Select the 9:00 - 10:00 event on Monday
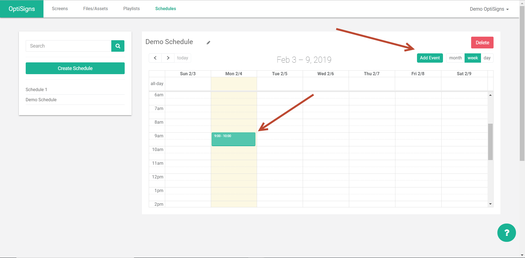This screenshot has width=525, height=258. pyautogui.click(x=233, y=139)
